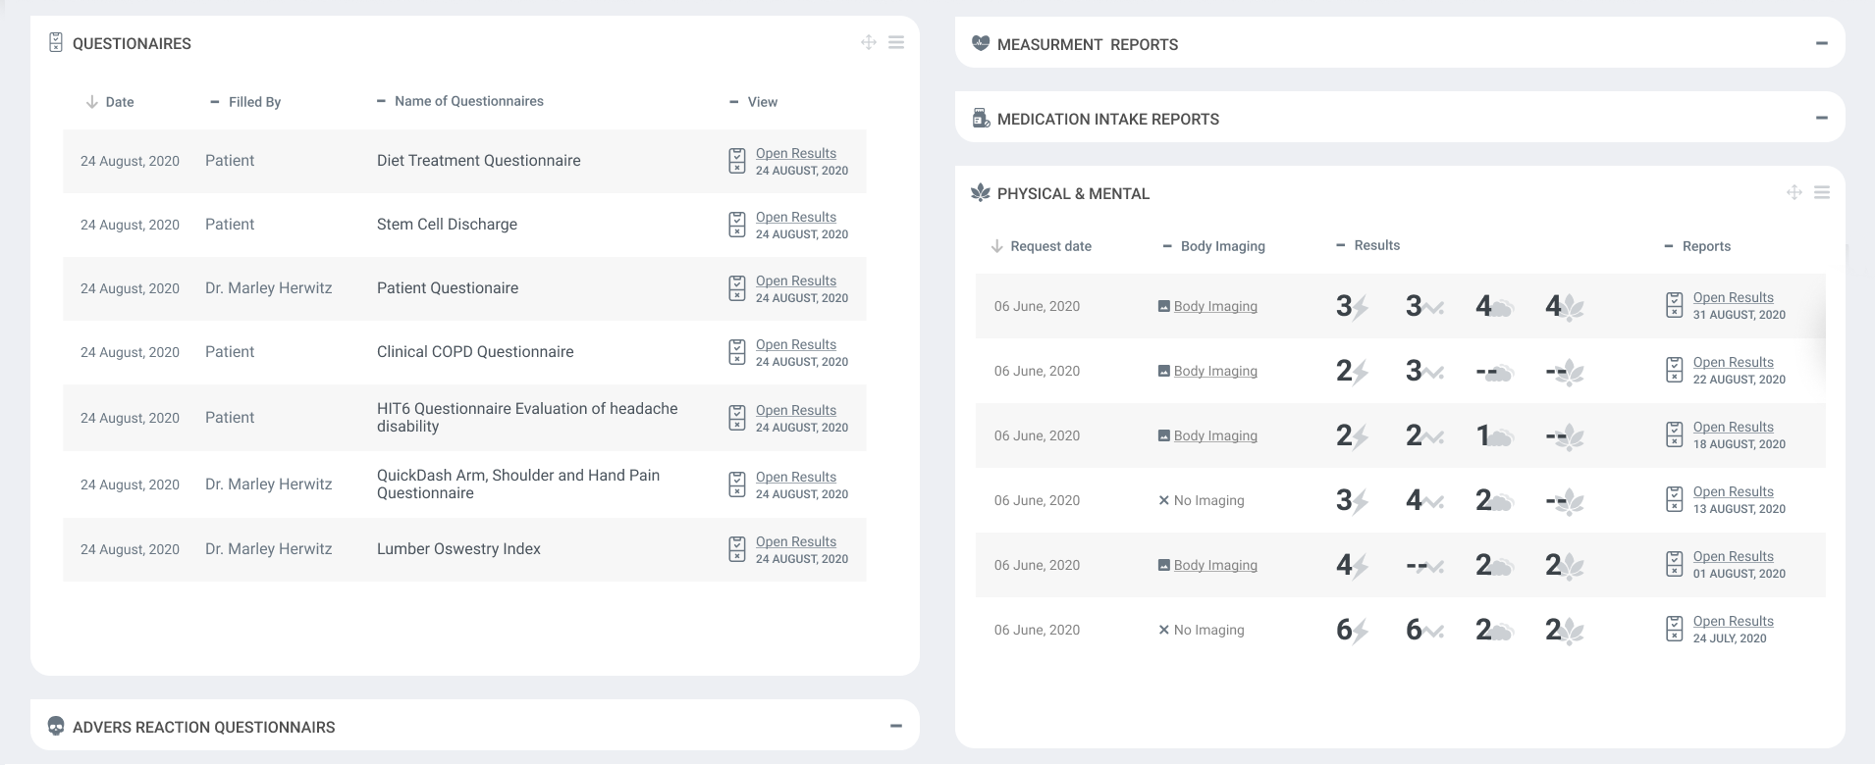Open Results dated 22 August, 2020

click(x=1734, y=362)
